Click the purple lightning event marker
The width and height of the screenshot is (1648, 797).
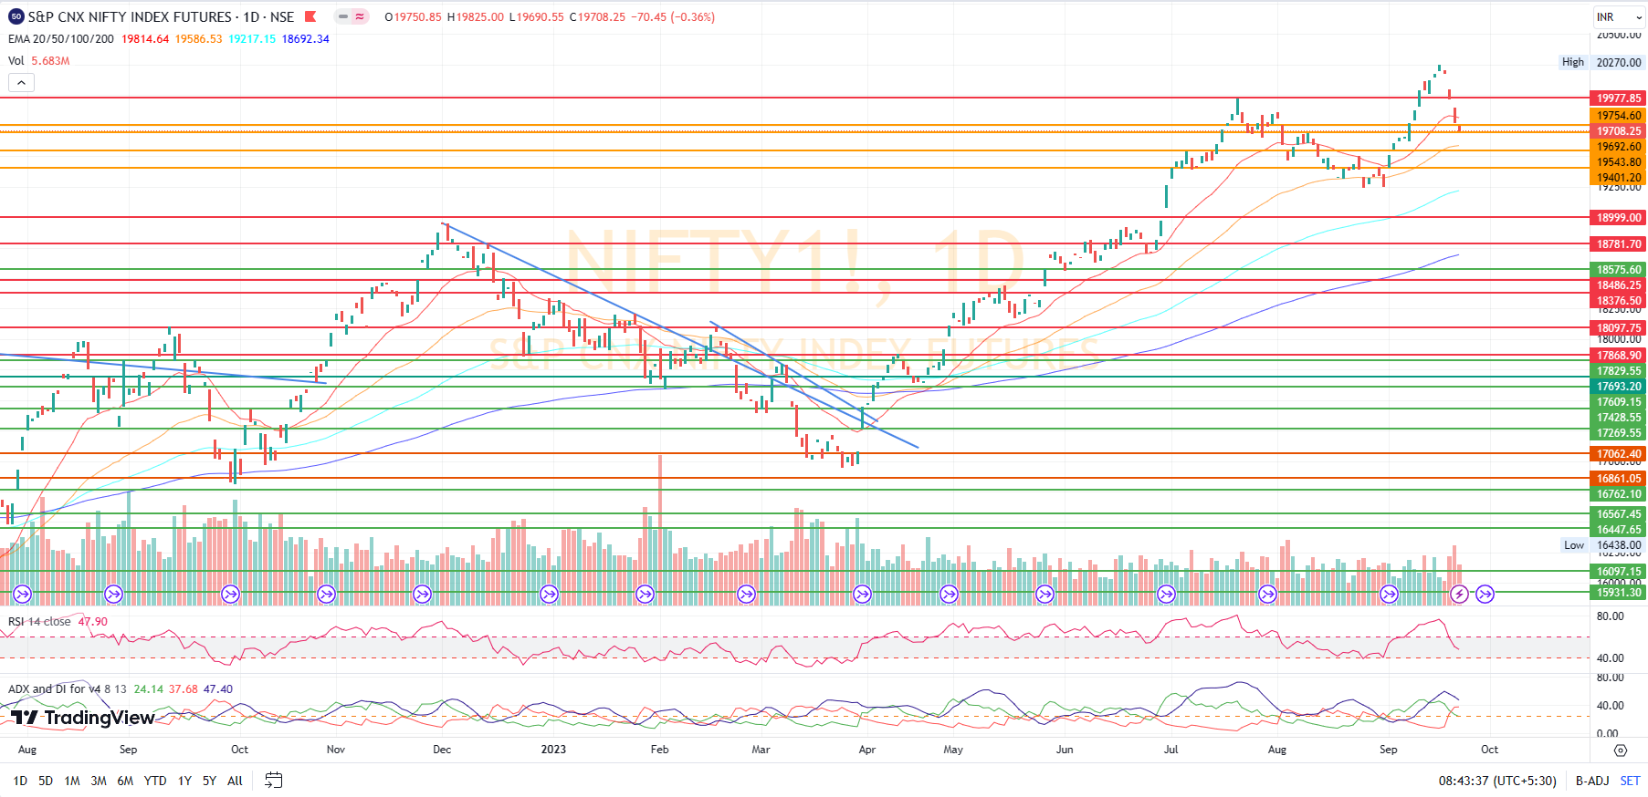click(1459, 595)
